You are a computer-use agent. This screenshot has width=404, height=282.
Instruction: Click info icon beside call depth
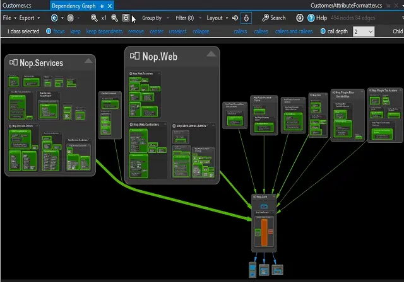coord(323,31)
